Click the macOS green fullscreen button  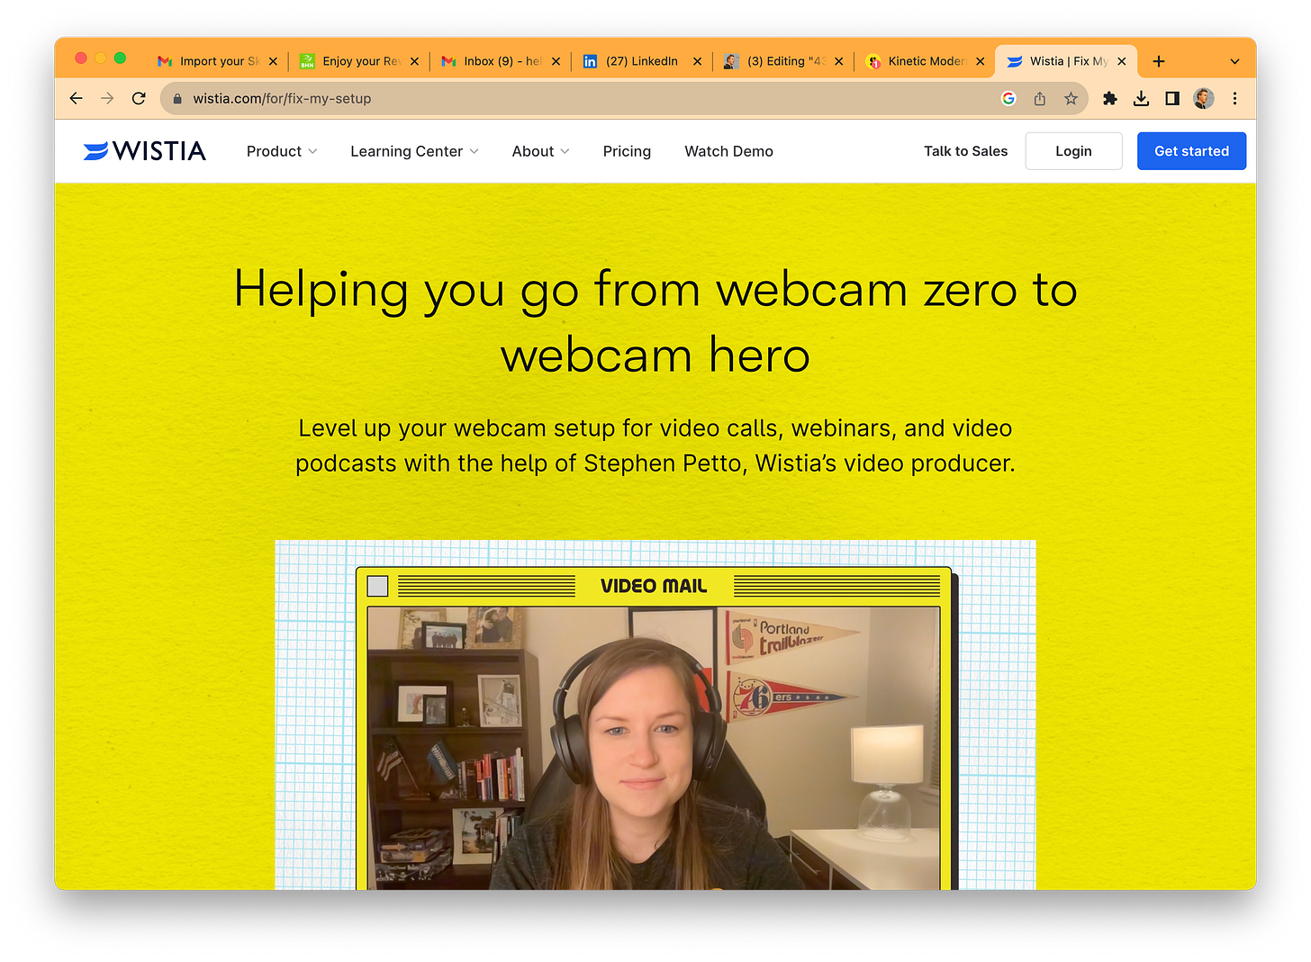[x=120, y=58]
